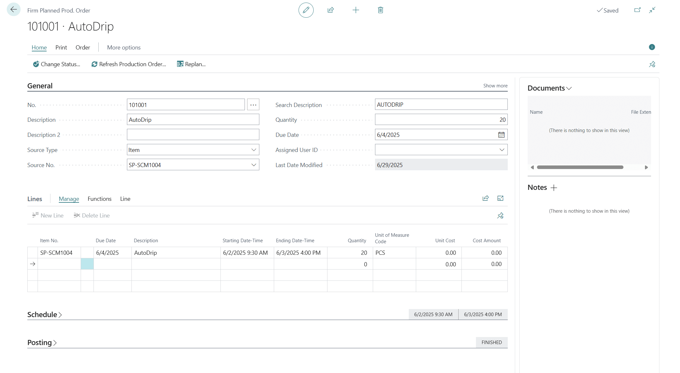Click the info icon for FactBox
The image size is (680, 373).
[x=652, y=47]
